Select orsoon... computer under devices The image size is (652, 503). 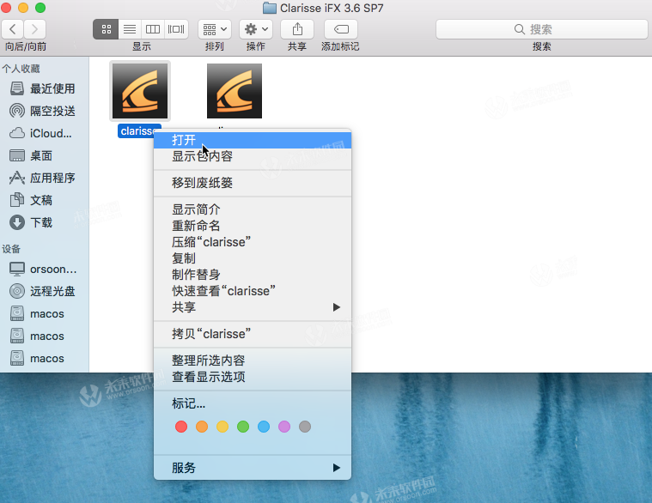coord(43,270)
